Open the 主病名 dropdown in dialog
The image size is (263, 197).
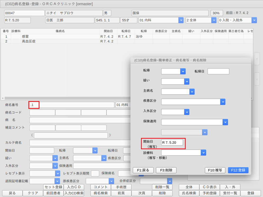pyautogui.click(x=192, y=92)
